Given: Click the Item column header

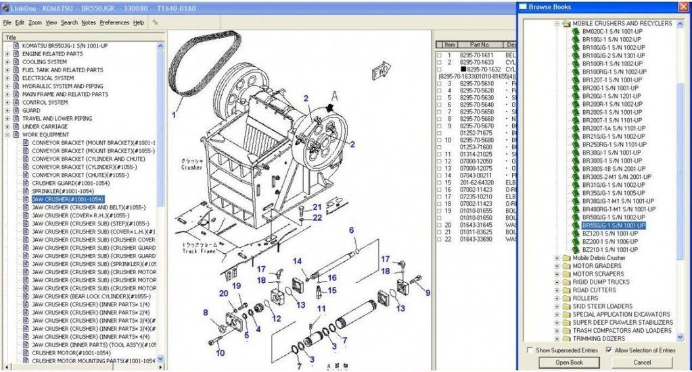Looking at the screenshot, I should pyautogui.click(x=450, y=45).
